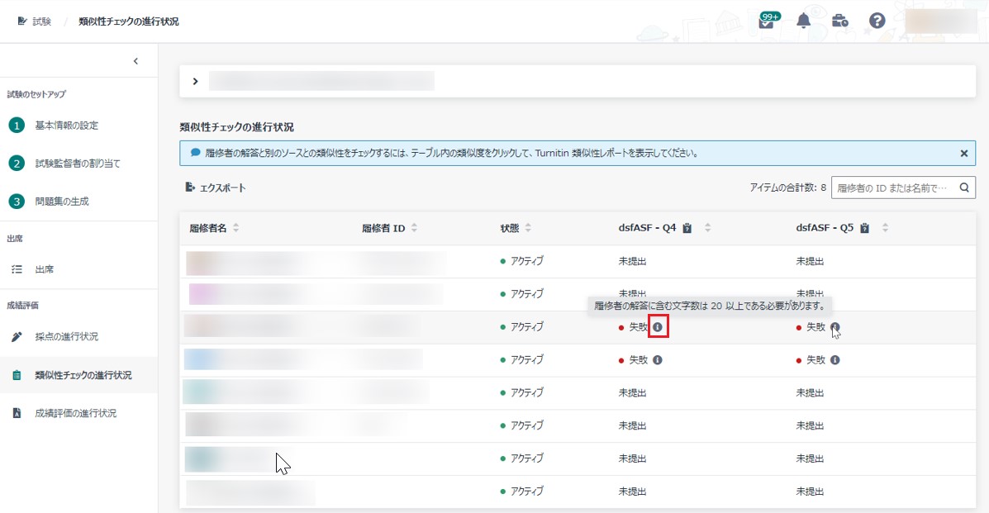Click the help question mark icon

877,21
